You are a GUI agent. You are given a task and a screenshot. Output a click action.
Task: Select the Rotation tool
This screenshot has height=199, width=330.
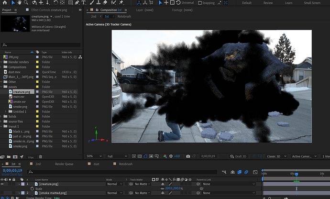(55, 2)
